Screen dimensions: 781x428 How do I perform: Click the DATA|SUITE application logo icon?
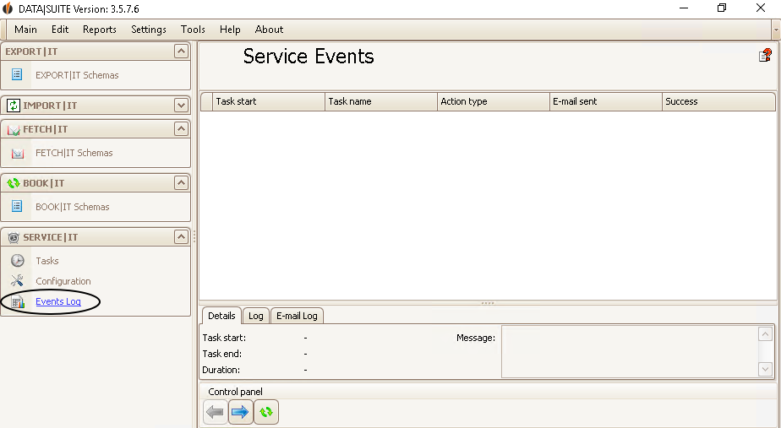[8, 8]
